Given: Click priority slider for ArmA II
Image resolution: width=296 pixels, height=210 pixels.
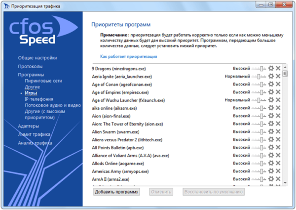Looking at the screenshot, I should [259, 179].
